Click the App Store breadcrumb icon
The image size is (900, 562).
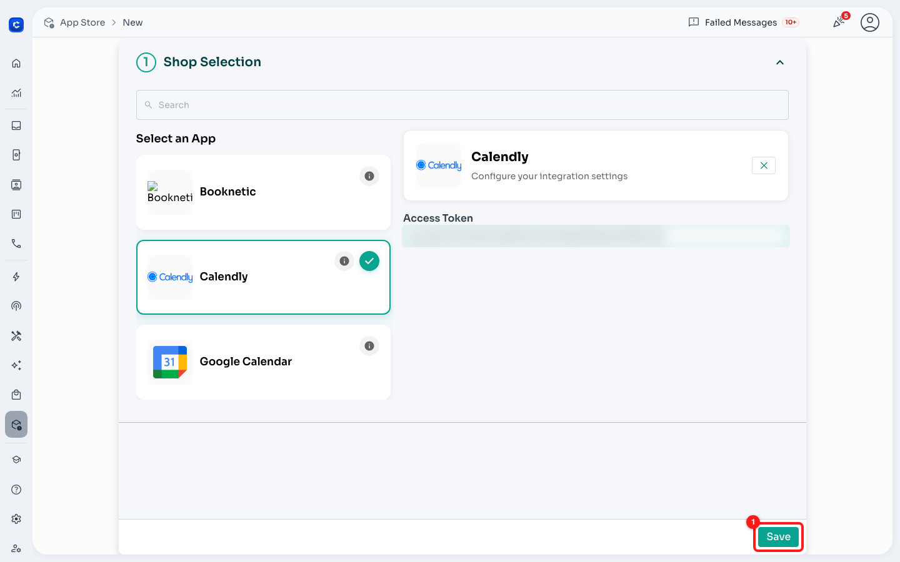click(49, 22)
